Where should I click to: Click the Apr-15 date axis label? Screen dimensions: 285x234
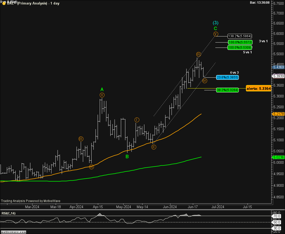coord(98,207)
